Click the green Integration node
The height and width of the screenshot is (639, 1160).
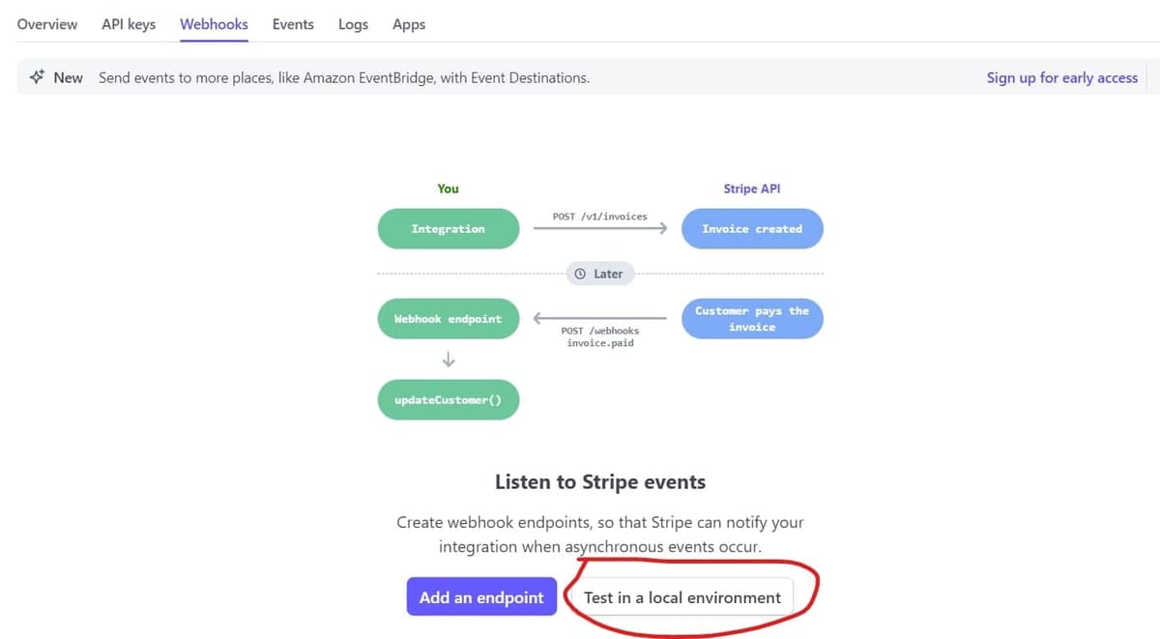click(x=448, y=229)
